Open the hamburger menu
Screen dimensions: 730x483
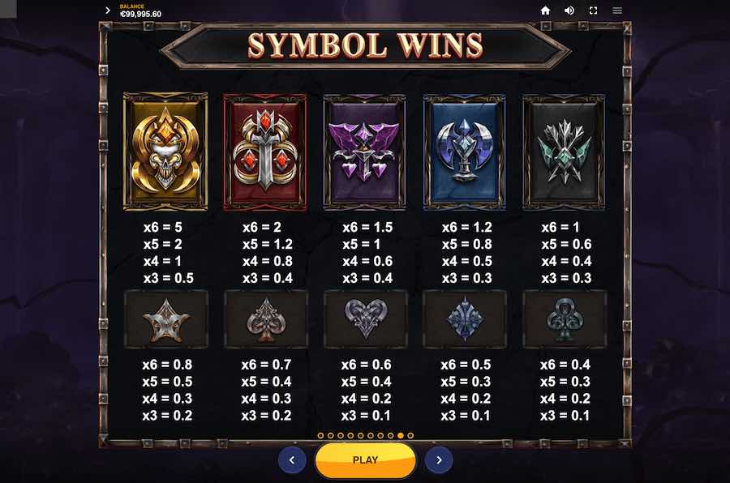(x=617, y=11)
